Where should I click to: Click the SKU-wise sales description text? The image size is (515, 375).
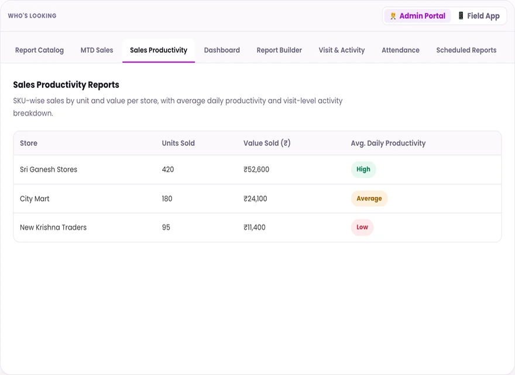point(178,107)
